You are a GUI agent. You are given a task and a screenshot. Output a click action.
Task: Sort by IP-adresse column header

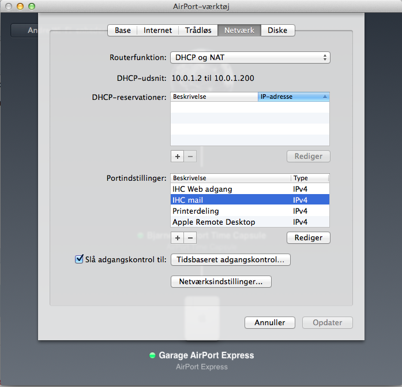(x=293, y=97)
